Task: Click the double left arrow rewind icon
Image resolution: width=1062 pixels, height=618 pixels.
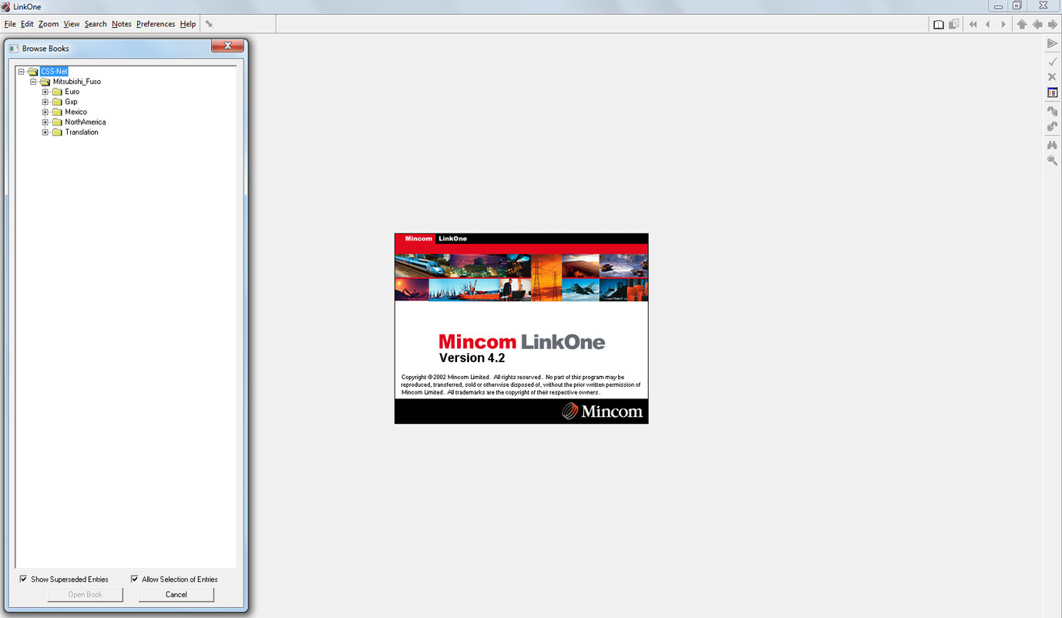Action: pos(973,25)
